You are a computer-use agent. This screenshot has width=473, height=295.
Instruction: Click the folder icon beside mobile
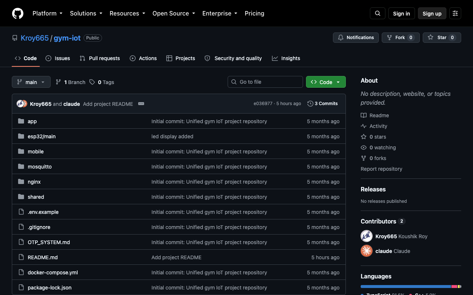21,152
